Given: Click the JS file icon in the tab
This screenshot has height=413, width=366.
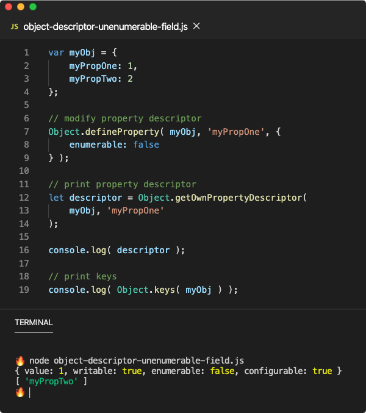Looking at the screenshot, I should (x=15, y=27).
